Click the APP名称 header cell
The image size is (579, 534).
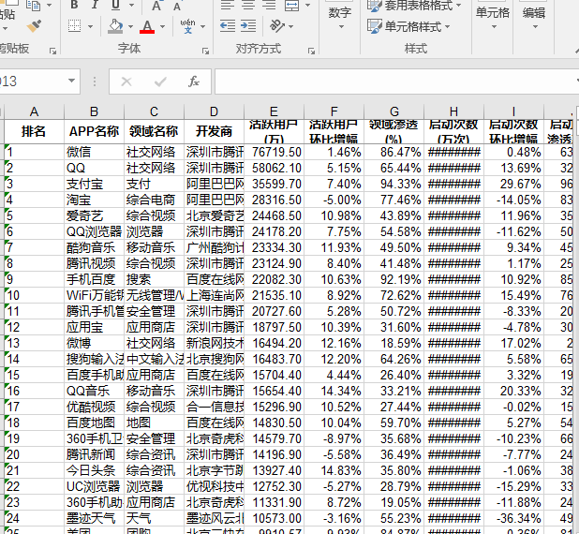[x=95, y=131]
